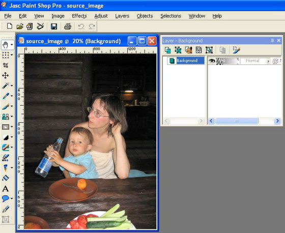Open the Objects menu

[145, 16]
